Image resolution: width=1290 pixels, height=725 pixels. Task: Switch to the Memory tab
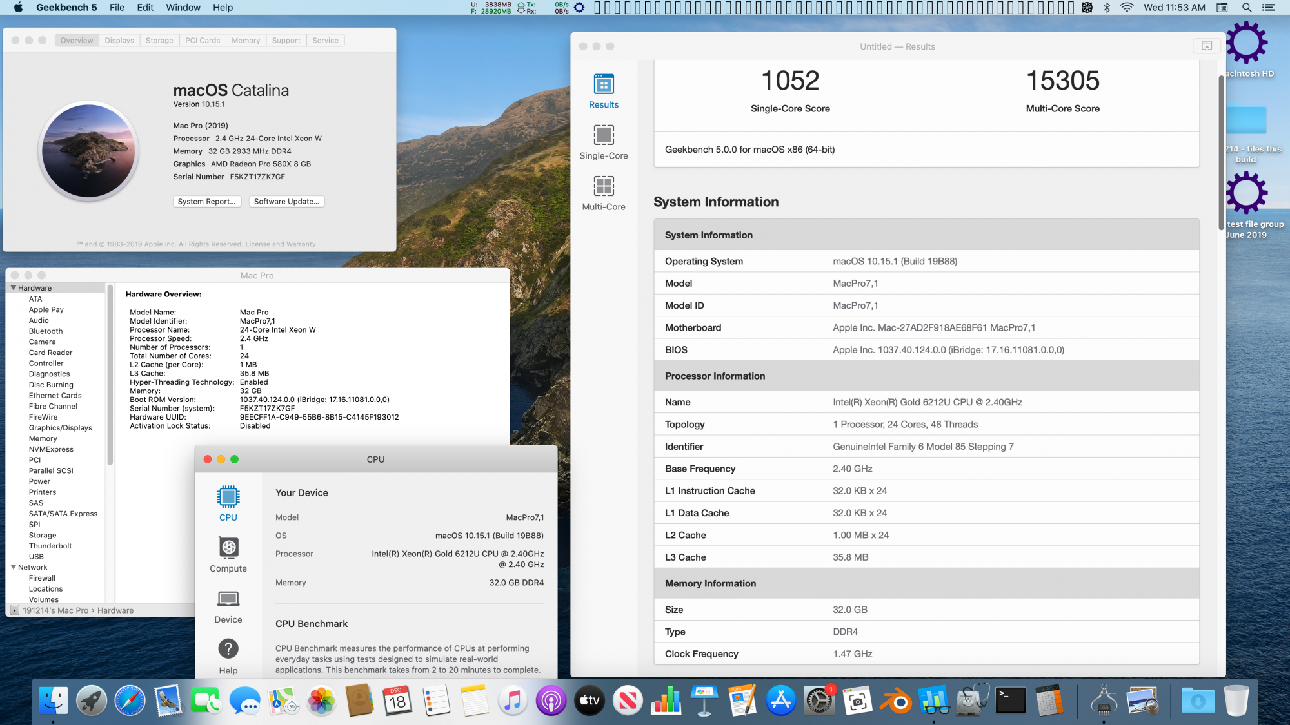coord(246,41)
